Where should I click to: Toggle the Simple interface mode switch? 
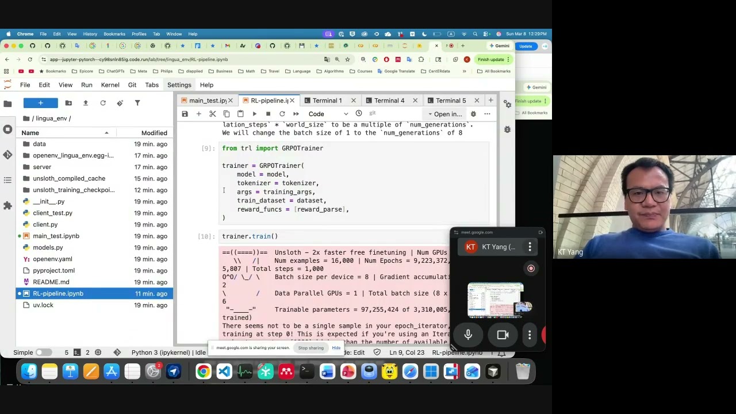[x=43, y=352]
